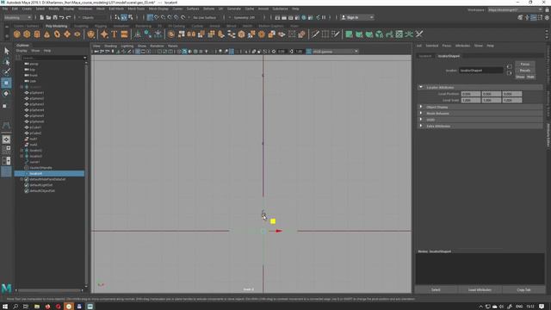Toggle the Channel Box sidebar icon
Screen dimensions: 551x310
point(547,17)
